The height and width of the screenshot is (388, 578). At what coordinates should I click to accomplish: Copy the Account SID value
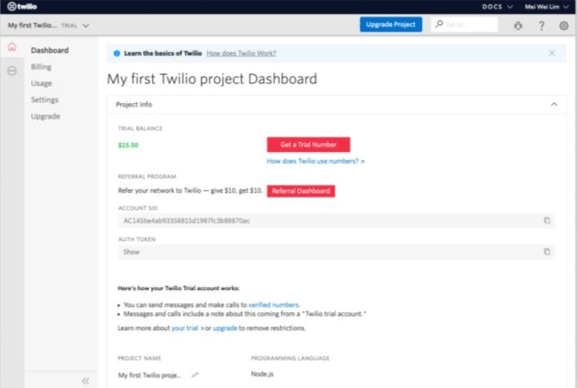(x=547, y=221)
